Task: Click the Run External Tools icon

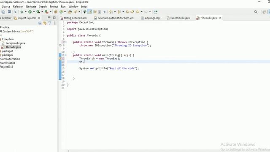Action: [46, 12]
